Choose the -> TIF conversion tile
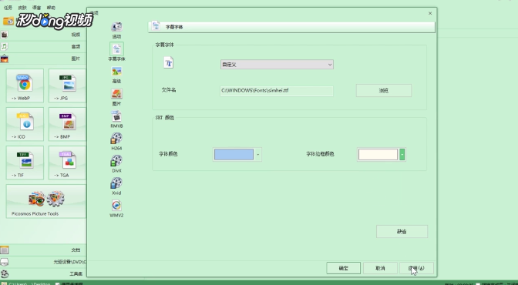518x285 pixels. pyautogui.click(x=25, y=163)
